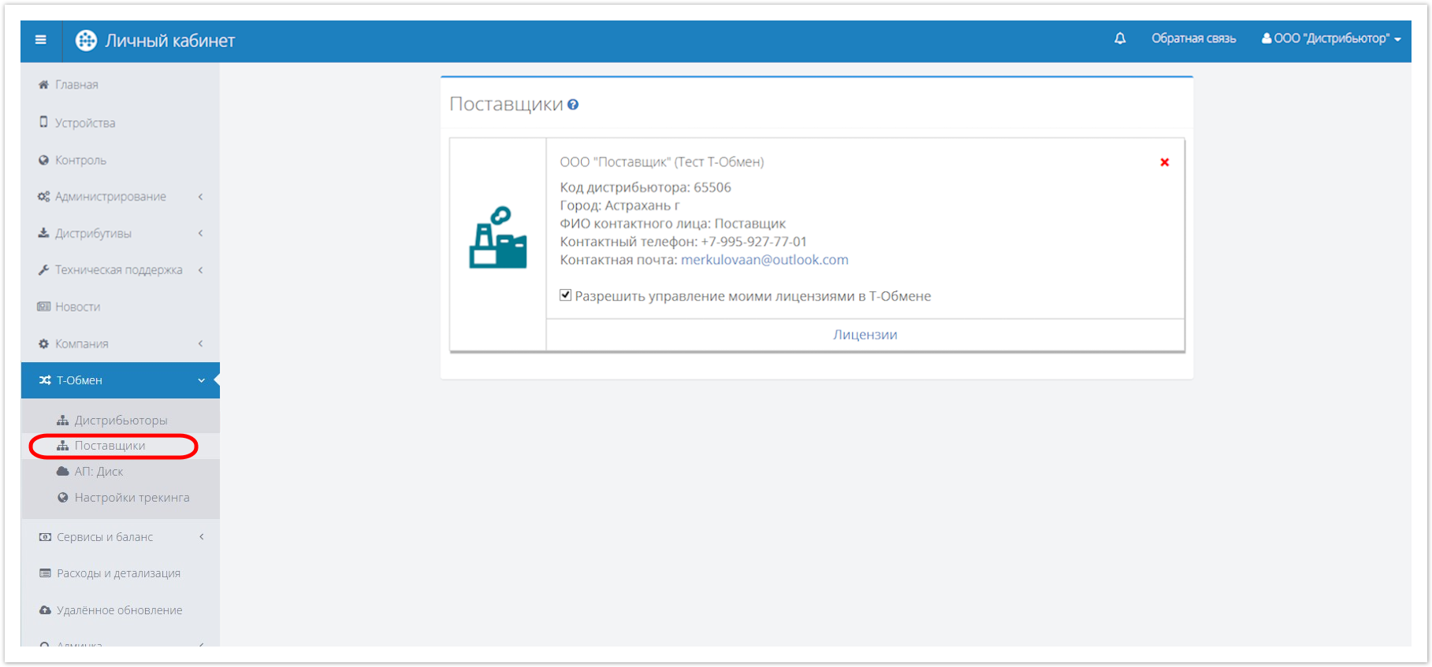Click the Личный кабинет logo icon
Image resolution: width=1432 pixels, height=667 pixels.
[86, 40]
